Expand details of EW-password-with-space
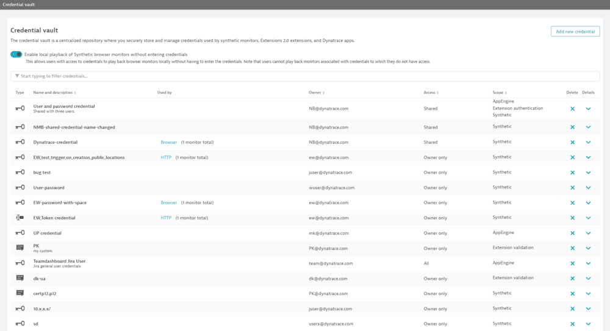Screen dimensions: 610x331 click(x=588, y=203)
